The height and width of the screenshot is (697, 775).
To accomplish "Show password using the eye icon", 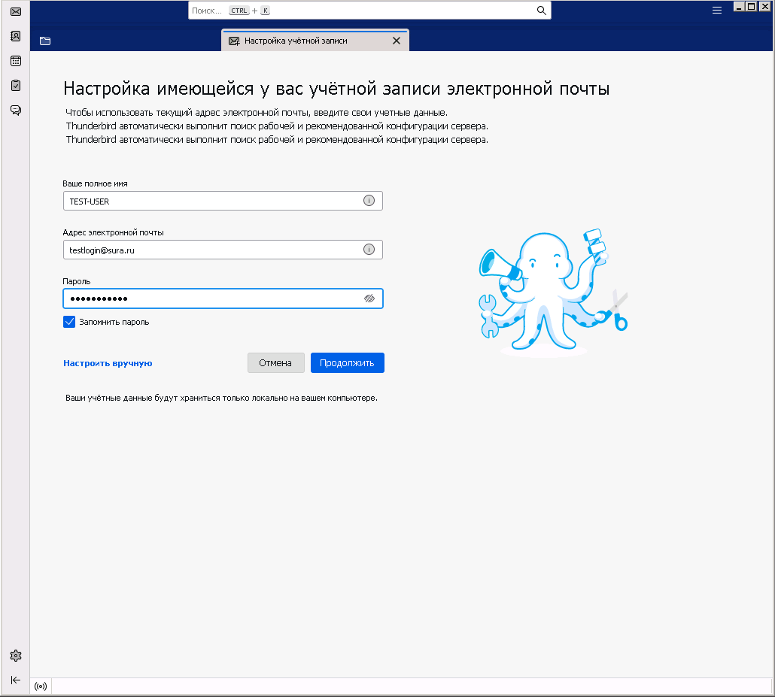I will click(369, 298).
